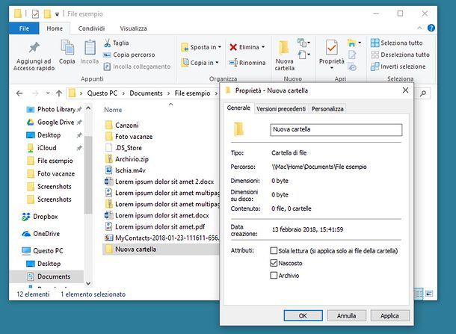Click the Incolla clipboard icon
Screen dimensions: 456x334
[x=90, y=47]
